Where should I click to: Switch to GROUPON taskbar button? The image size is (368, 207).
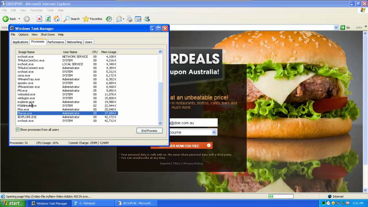pyautogui.click(x=136, y=203)
